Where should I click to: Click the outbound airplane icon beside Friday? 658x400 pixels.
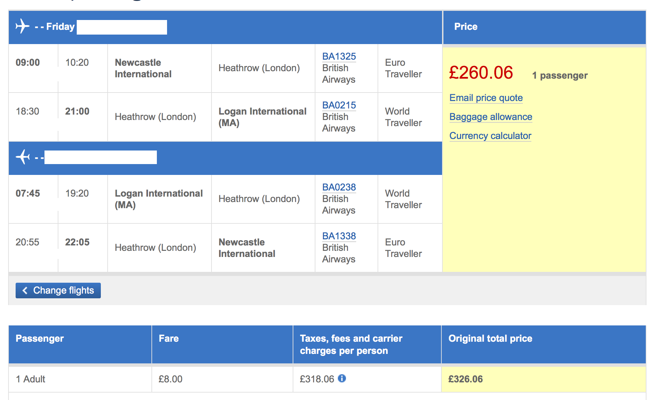click(x=22, y=26)
